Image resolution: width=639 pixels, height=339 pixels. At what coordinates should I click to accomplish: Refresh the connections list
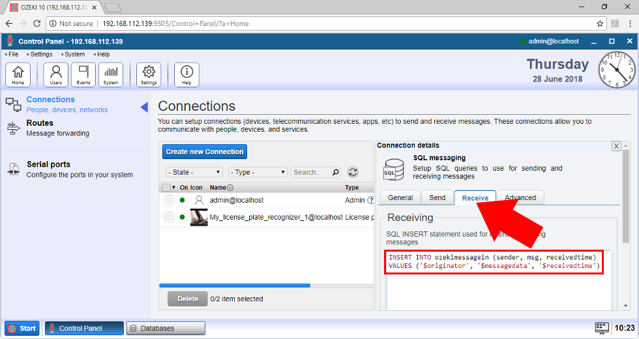click(353, 172)
